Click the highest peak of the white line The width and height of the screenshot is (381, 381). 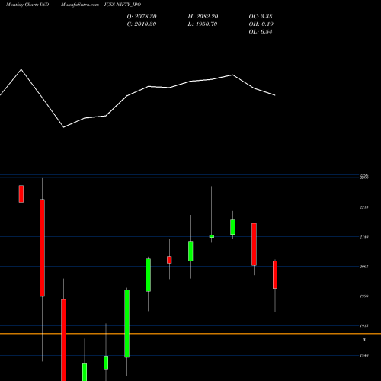pyautogui.click(x=21, y=69)
